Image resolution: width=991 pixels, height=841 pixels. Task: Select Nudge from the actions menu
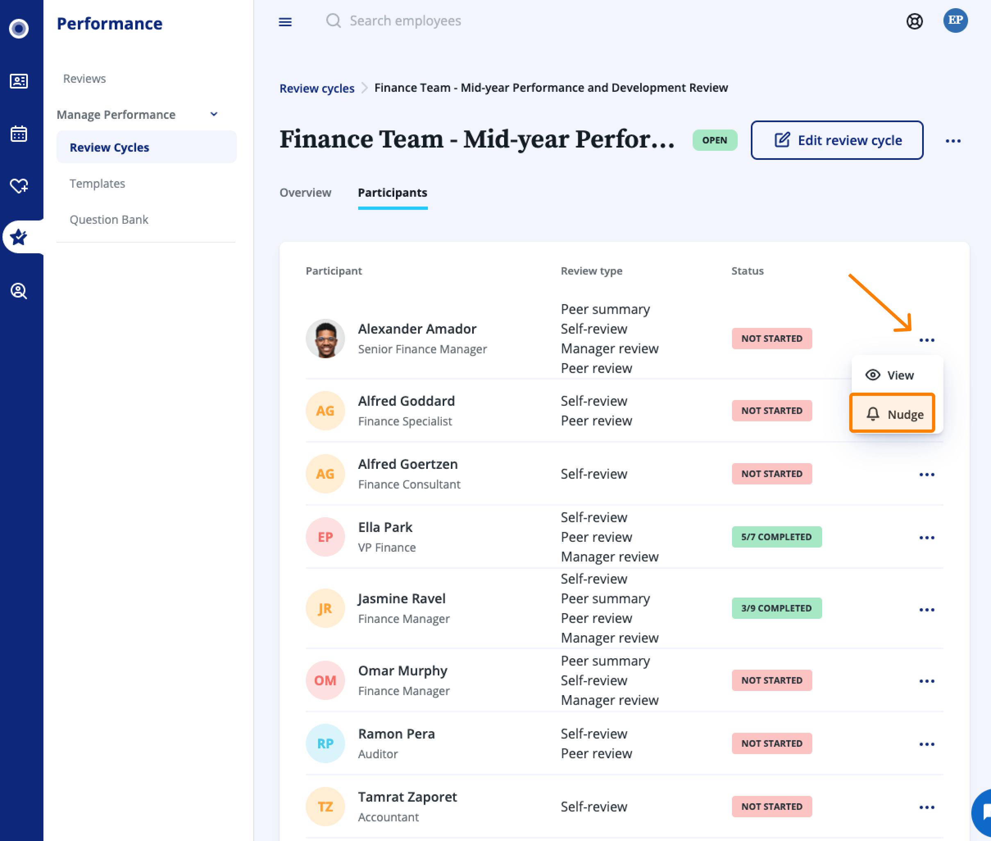[892, 414]
